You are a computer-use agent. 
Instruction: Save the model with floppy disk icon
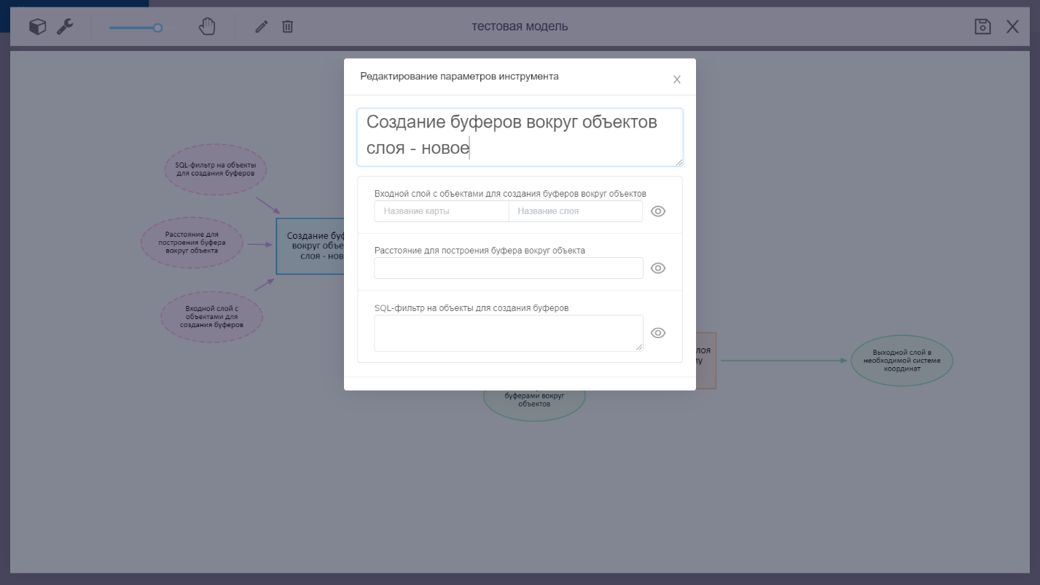point(982,27)
